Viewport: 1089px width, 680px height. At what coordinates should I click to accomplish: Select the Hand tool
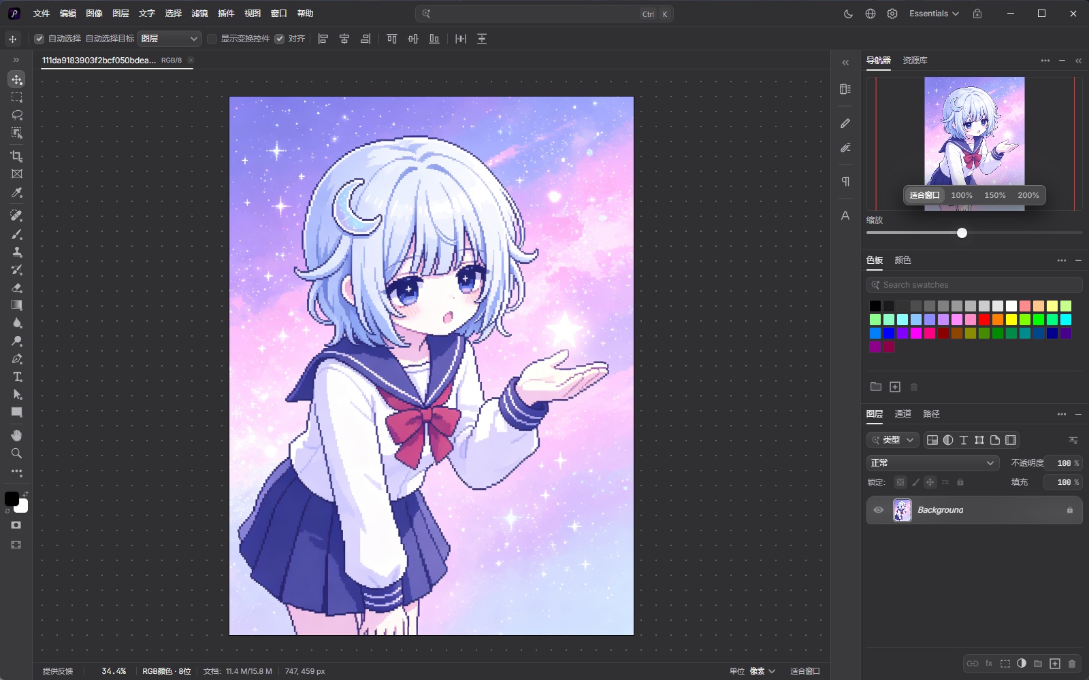[x=17, y=435]
